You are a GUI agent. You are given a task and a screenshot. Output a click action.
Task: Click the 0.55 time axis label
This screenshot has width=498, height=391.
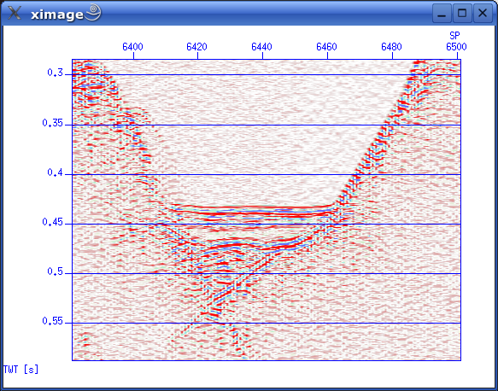pyautogui.click(x=53, y=320)
